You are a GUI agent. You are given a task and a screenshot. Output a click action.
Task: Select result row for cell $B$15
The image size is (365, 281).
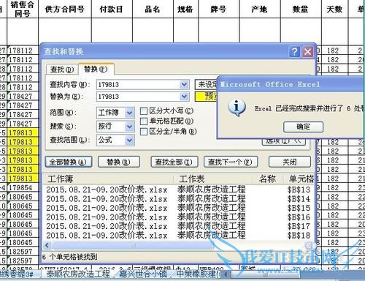[x=179, y=208]
